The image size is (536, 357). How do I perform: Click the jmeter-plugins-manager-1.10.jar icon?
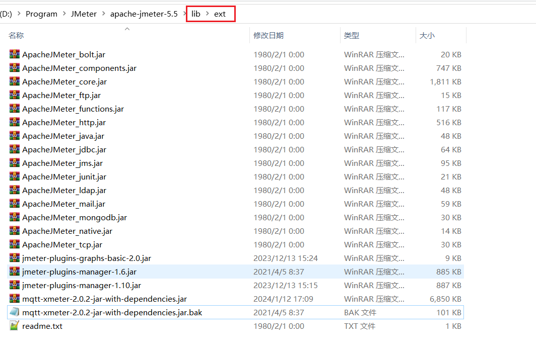(x=14, y=285)
